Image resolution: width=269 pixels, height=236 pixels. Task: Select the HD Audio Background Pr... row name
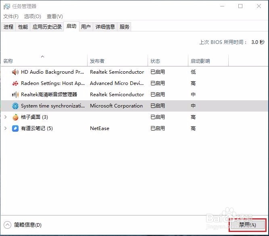(x=52, y=72)
